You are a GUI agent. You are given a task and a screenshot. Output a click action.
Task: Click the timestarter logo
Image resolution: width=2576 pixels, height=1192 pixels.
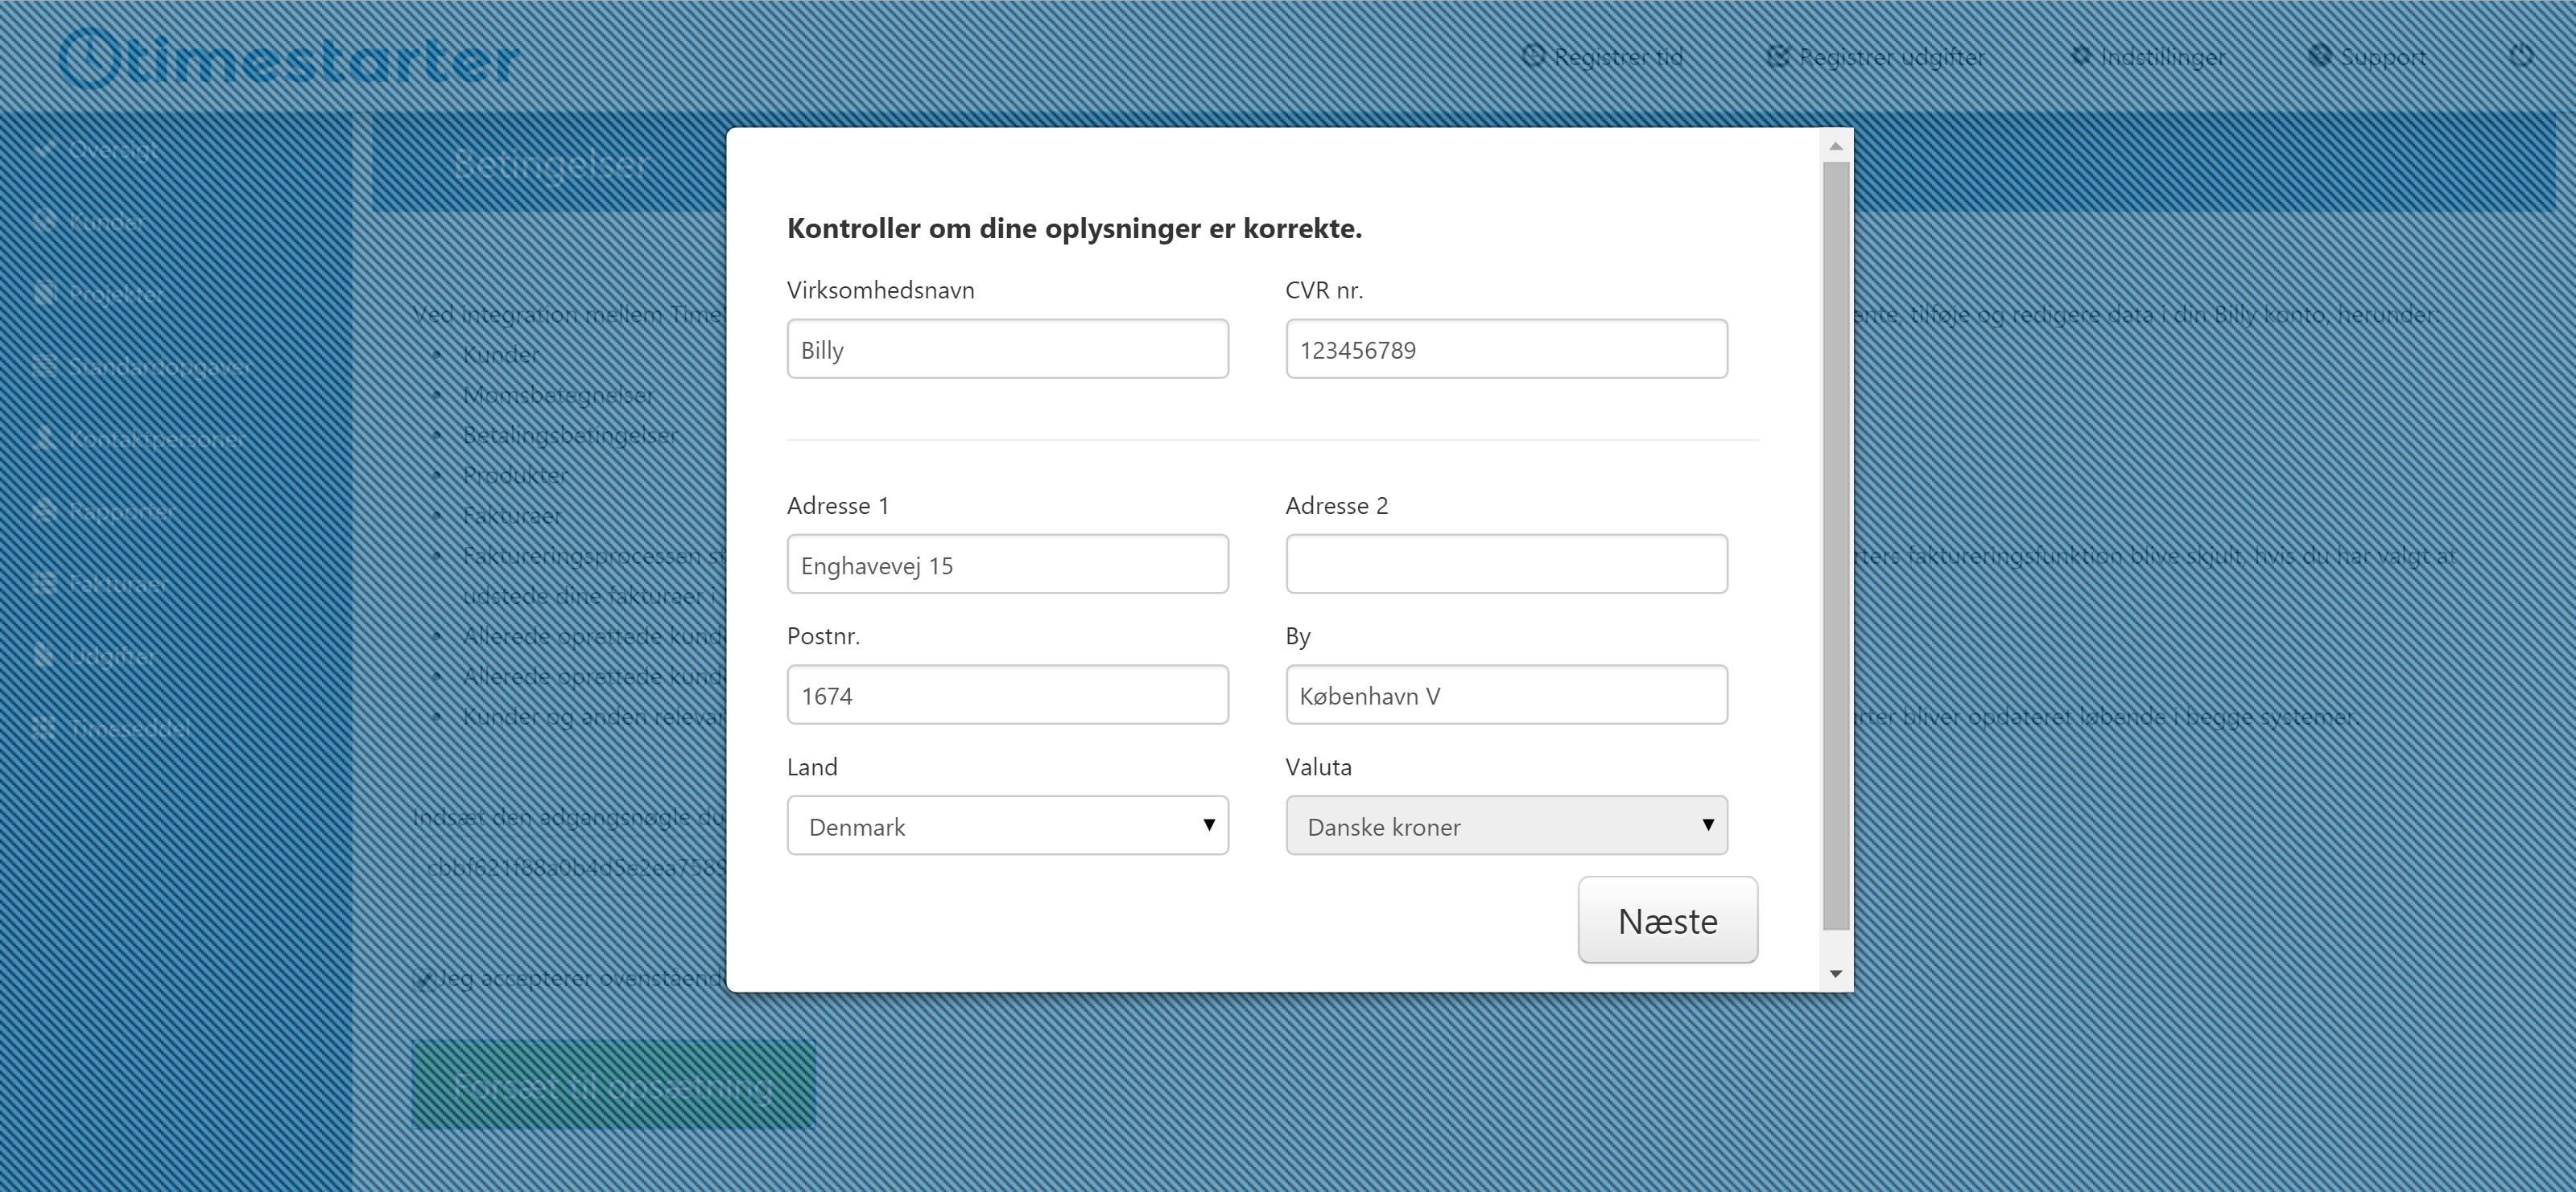pyautogui.click(x=289, y=60)
